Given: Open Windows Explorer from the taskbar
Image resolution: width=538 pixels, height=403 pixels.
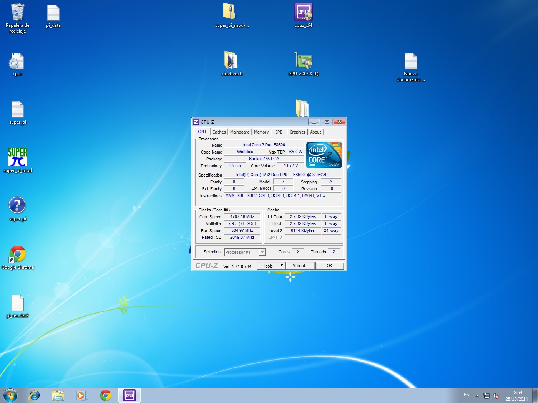Looking at the screenshot, I should (58, 395).
